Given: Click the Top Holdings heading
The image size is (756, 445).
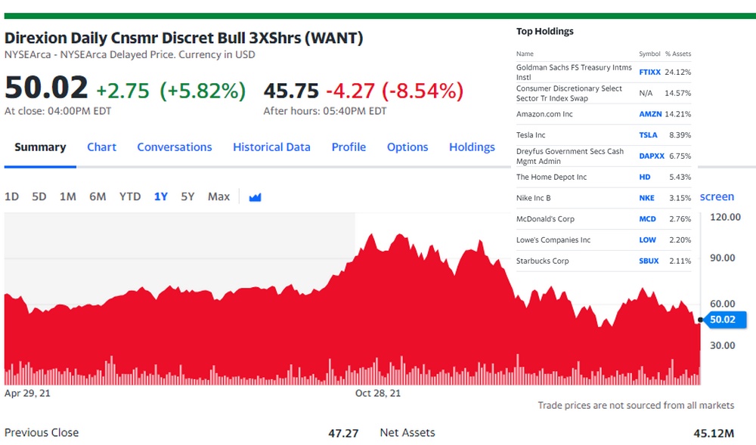Looking at the screenshot, I should pos(545,31).
